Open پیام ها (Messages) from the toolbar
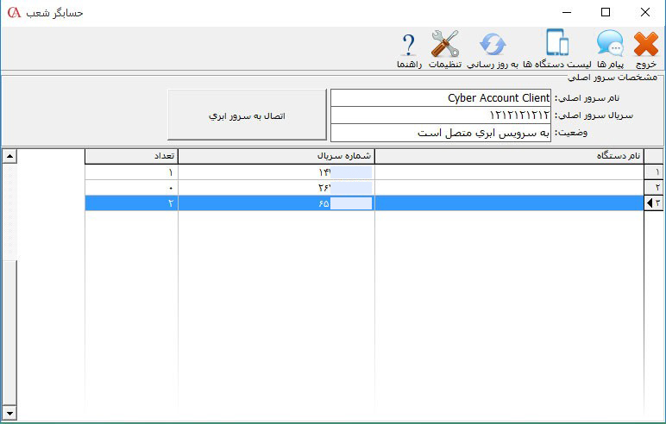This screenshot has width=666, height=424. tap(610, 48)
